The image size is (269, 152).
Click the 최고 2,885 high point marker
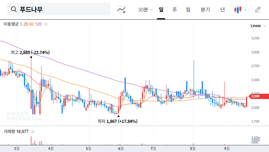click(x=31, y=57)
